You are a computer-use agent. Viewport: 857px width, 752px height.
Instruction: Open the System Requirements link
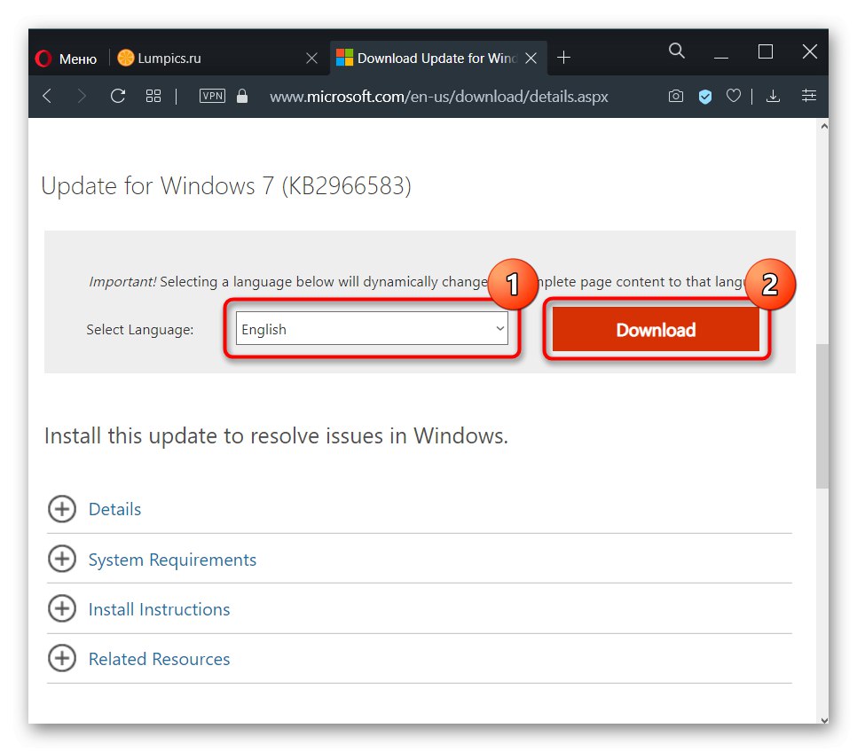point(172,560)
